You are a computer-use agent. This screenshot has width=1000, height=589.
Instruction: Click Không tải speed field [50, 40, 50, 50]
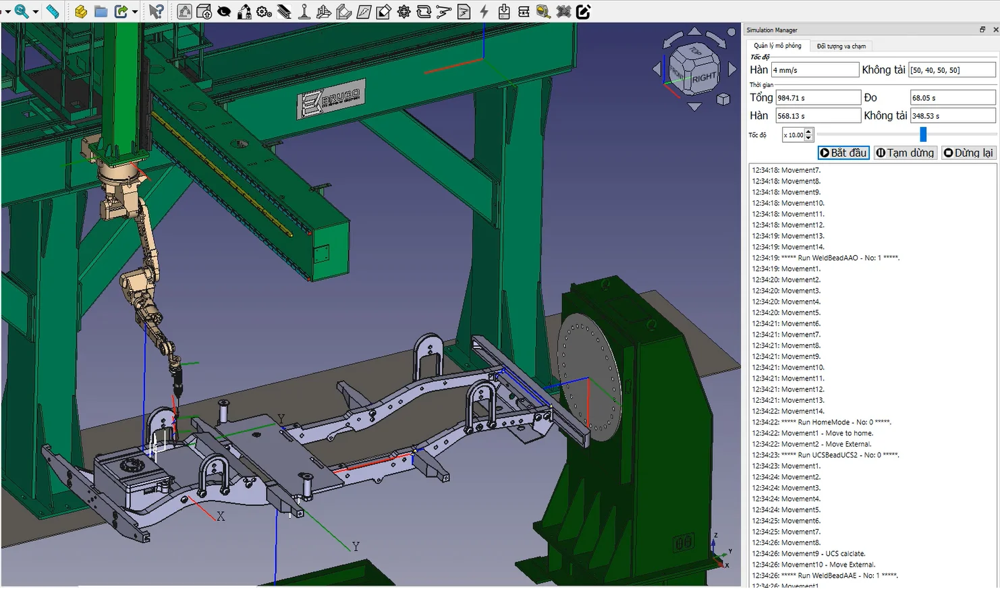click(x=952, y=69)
